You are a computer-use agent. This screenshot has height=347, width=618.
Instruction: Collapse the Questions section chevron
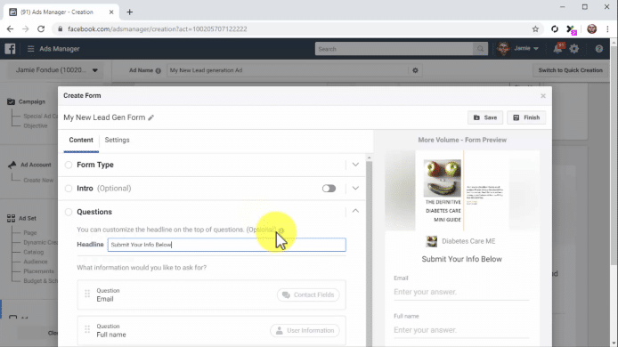click(355, 211)
